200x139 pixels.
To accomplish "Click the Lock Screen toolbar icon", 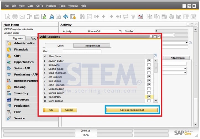I will coord(73,17).
